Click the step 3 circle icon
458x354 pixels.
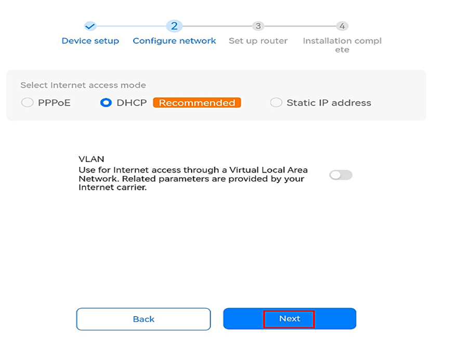coord(257,26)
